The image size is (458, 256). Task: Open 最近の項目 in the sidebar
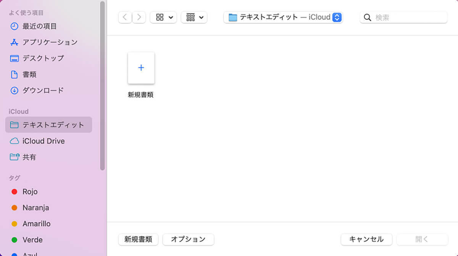(39, 26)
